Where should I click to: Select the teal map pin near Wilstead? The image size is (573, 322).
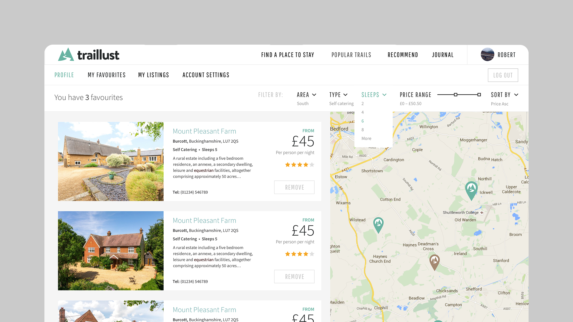pos(378,225)
